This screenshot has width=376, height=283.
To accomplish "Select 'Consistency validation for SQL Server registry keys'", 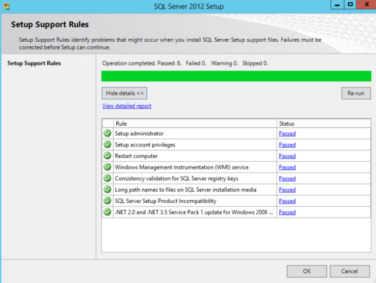I will click(x=177, y=179).
